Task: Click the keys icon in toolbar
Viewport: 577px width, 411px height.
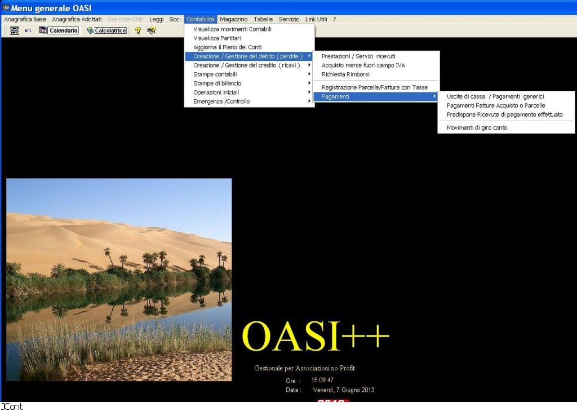Action: click(151, 30)
